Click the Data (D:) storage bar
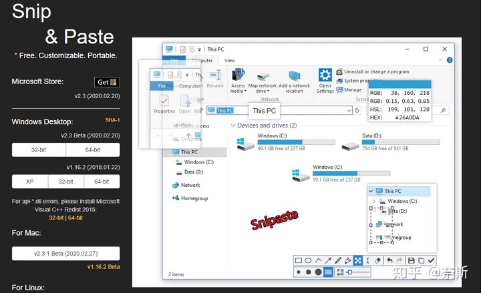Viewport: 481px width, 293px height. (401, 142)
